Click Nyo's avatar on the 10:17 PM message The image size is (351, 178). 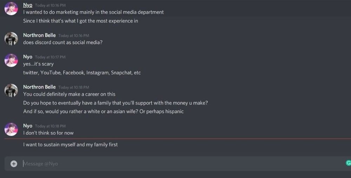point(11,60)
